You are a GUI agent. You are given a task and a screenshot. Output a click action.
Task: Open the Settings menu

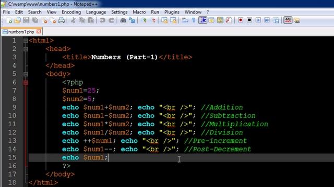coord(120,12)
